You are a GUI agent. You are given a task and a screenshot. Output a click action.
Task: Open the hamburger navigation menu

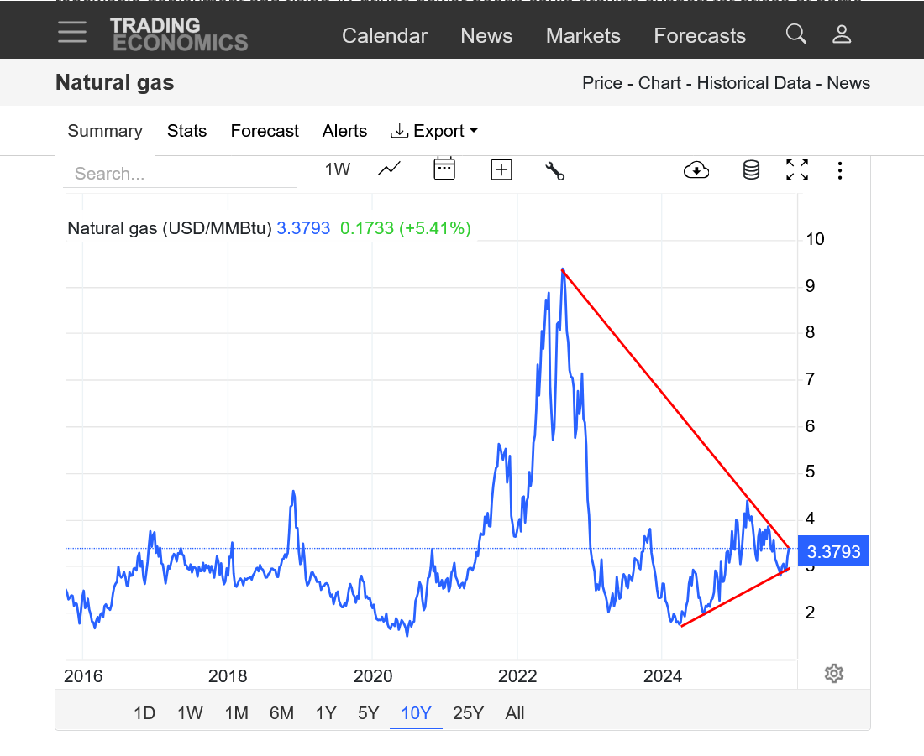coord(72,32)
